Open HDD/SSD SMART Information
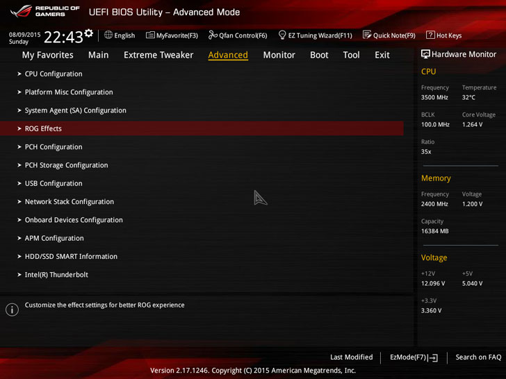 (71, 257)
